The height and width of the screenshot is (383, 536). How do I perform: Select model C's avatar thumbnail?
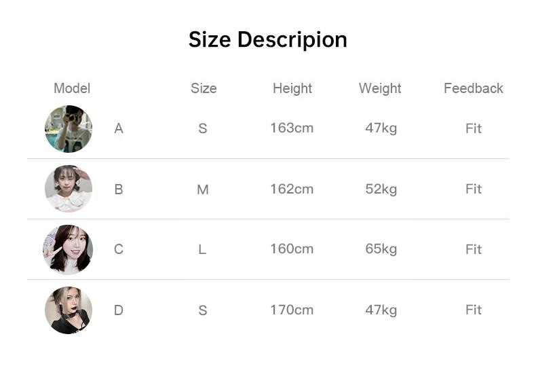(68, 249)
